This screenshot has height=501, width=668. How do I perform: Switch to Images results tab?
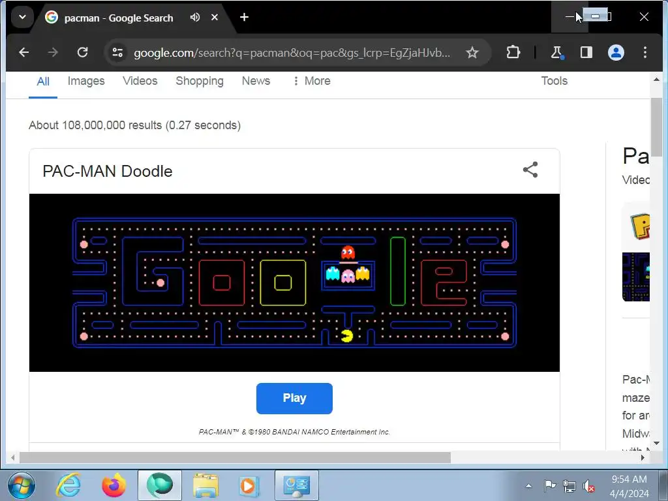point(86,81)
